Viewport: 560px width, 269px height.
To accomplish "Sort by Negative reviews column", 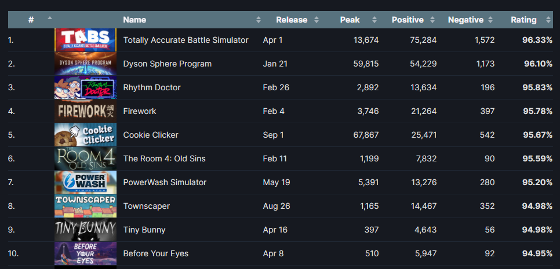I will [x=466, y=20].
